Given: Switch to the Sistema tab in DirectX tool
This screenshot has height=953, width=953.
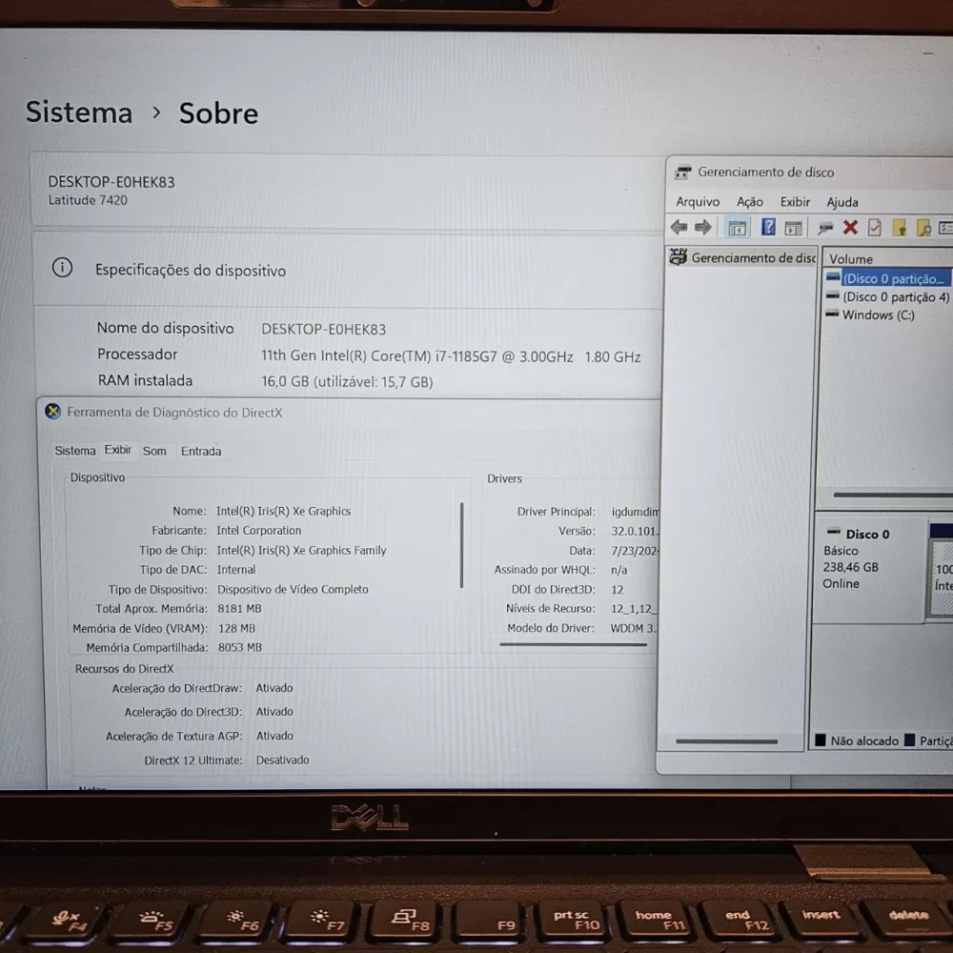Looking at the screenshot, I should point(75,451).
